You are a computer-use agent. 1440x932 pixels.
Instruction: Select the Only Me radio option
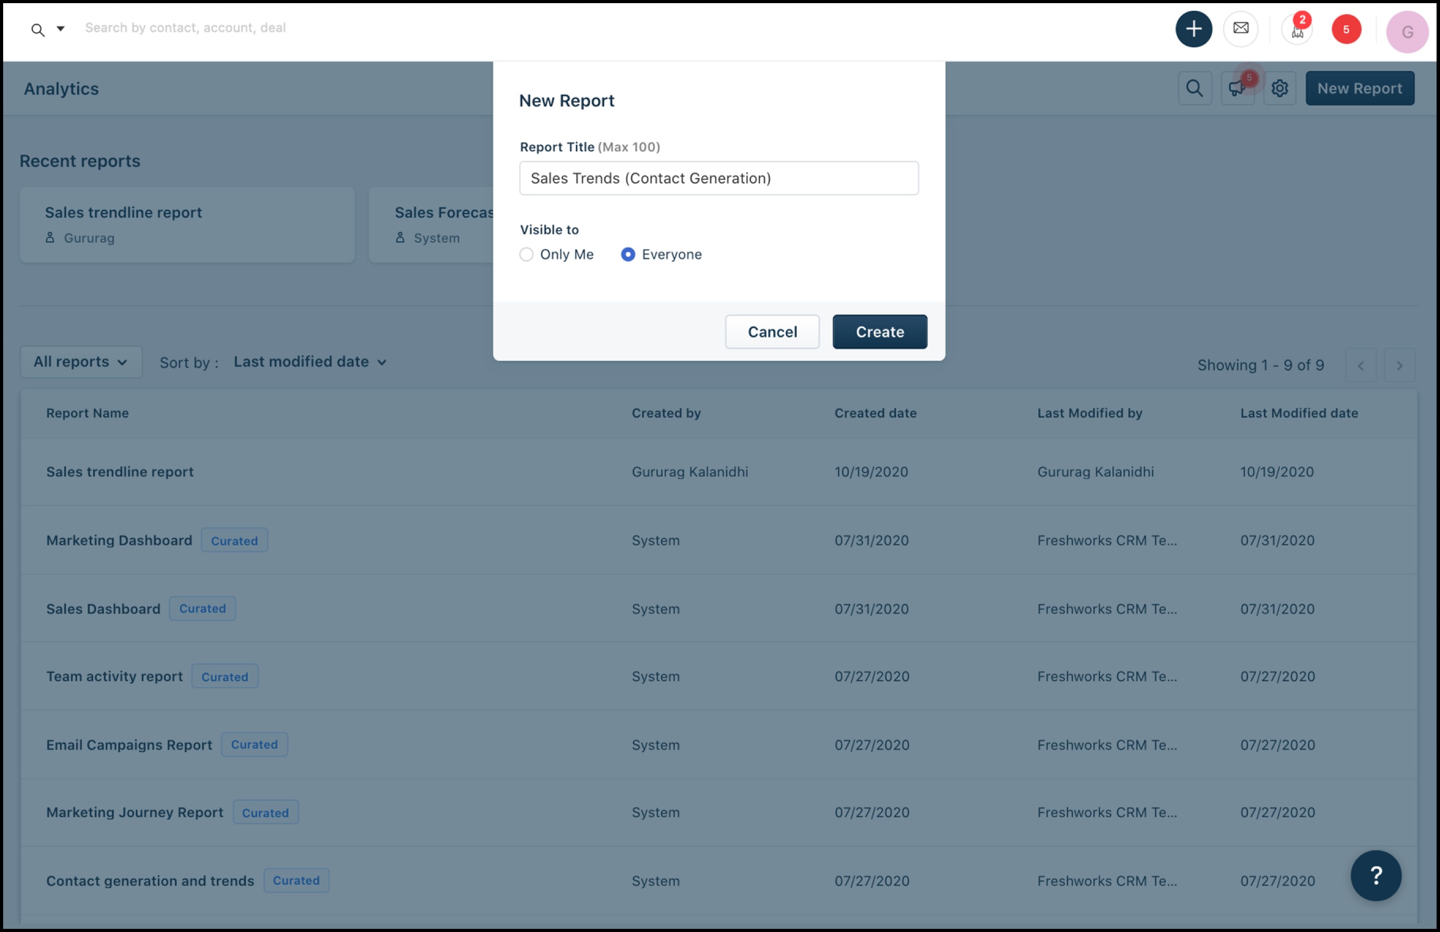(526, 254)
